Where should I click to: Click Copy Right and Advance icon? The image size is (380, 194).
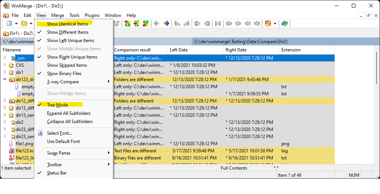(x=177, y=23)
